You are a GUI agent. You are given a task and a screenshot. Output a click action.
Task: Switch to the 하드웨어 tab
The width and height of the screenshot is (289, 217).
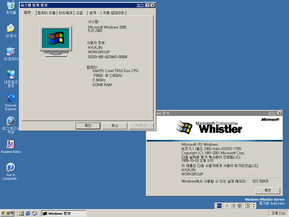[65, 13]
